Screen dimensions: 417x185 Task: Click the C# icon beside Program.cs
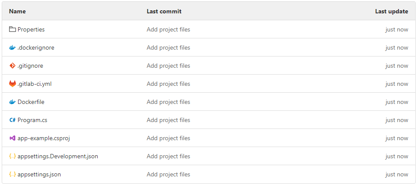tap(12, 120)
